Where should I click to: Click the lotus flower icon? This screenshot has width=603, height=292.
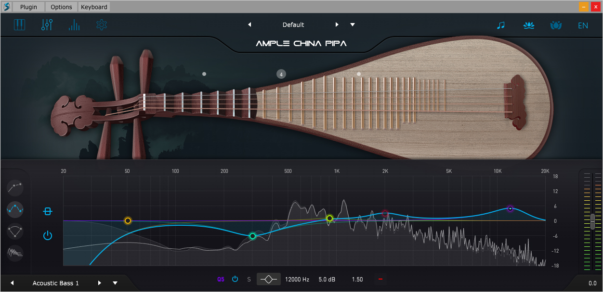tap(556, 25)
